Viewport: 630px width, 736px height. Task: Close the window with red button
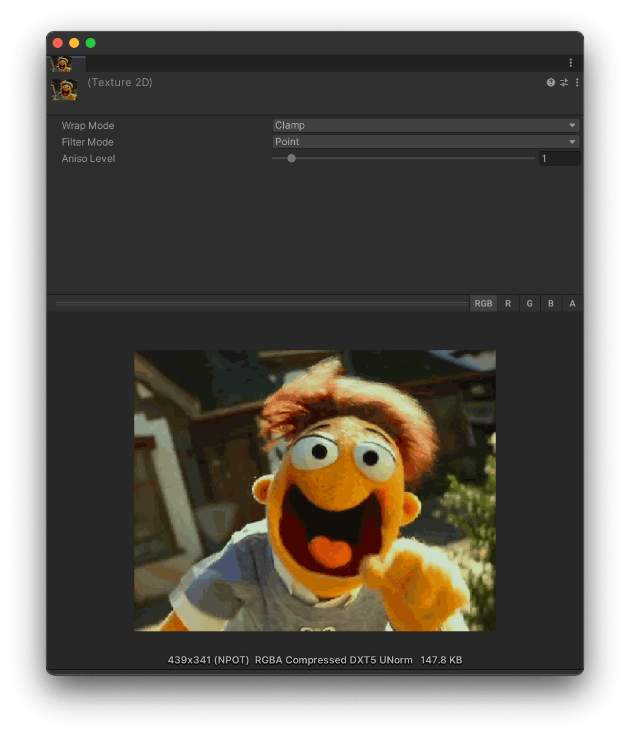[x=58, y=43]
